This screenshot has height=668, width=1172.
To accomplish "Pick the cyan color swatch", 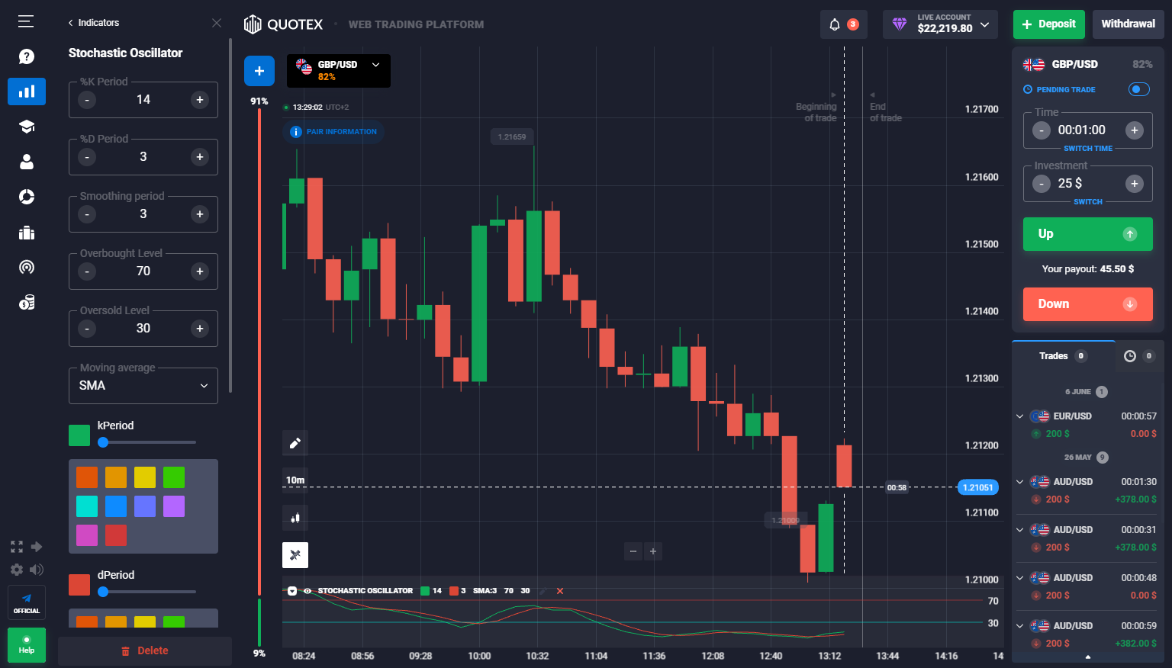I will pyautogui.click(x=87, y=506).
